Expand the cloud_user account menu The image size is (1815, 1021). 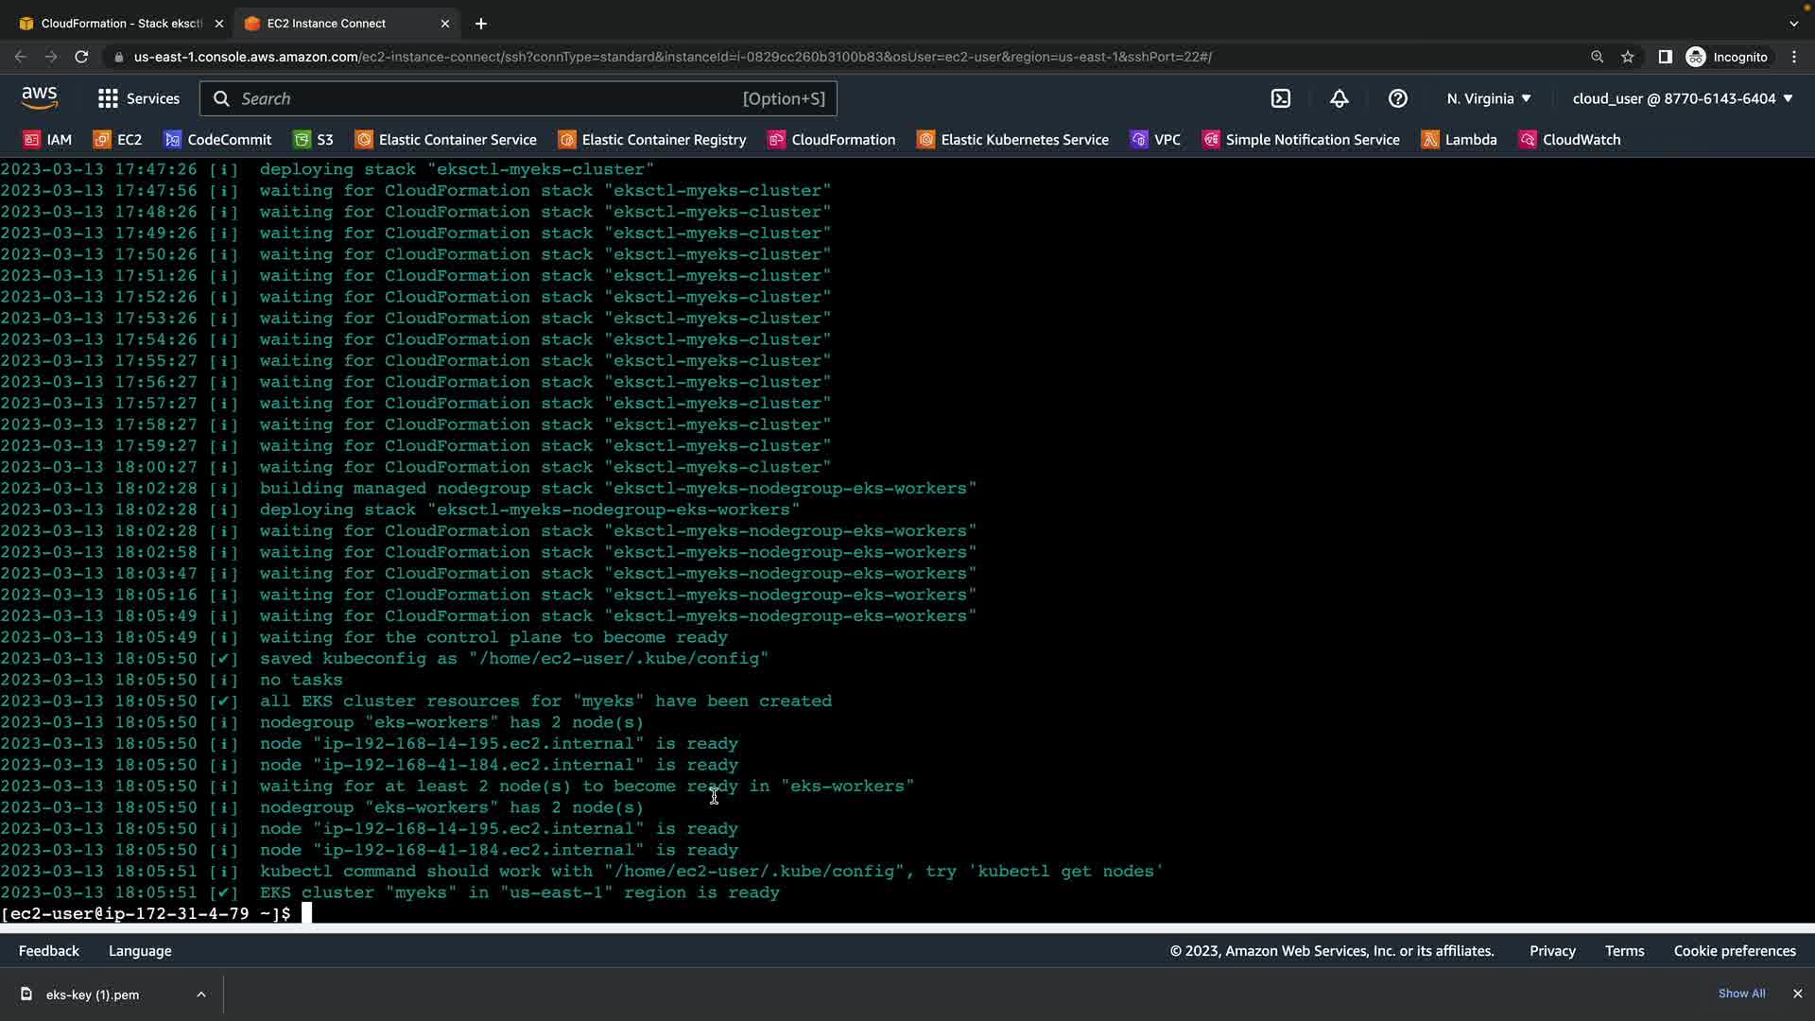[x=1683, y=98]
